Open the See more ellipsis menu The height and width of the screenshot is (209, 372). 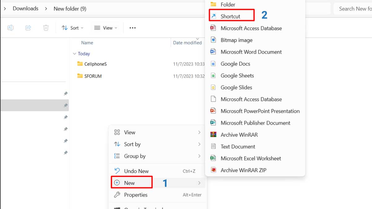pyautogui.click(x=133, y=28)
